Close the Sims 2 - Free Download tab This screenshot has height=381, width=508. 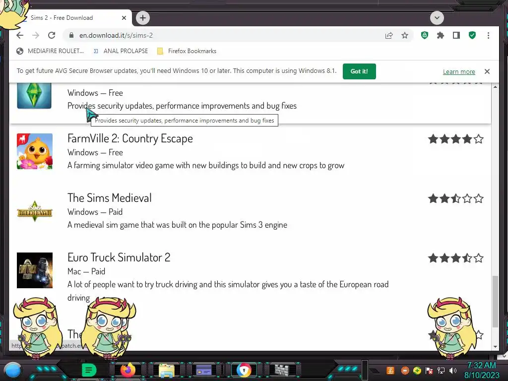click(124, 18)
